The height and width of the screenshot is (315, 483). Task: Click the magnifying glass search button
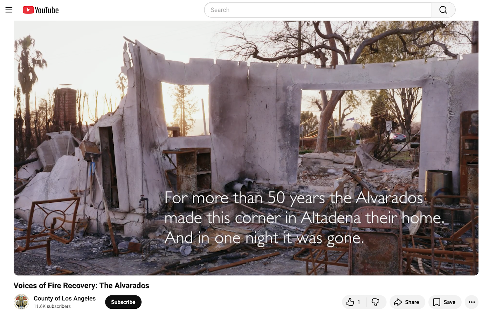[x=443, y=10]
